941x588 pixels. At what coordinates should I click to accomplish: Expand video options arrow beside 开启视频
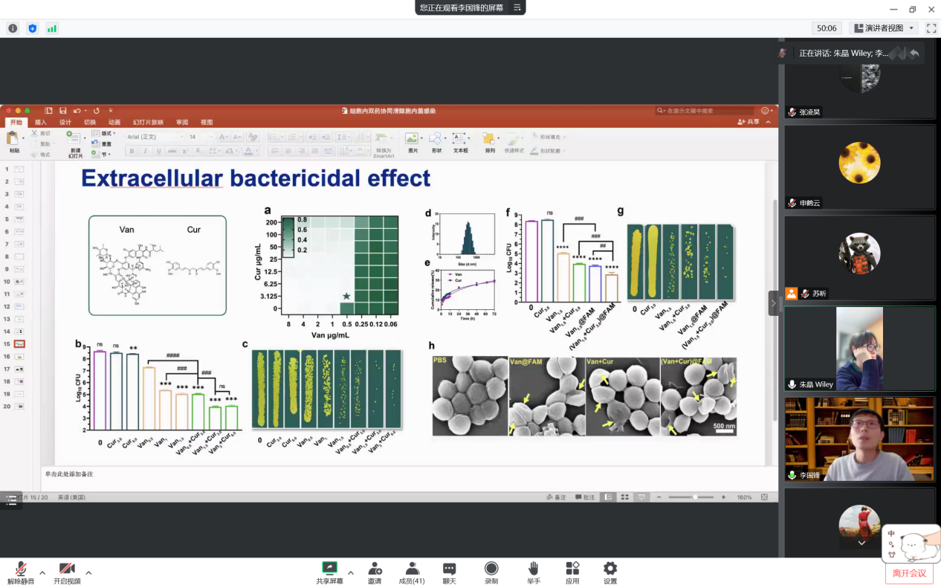pos(88,572)
